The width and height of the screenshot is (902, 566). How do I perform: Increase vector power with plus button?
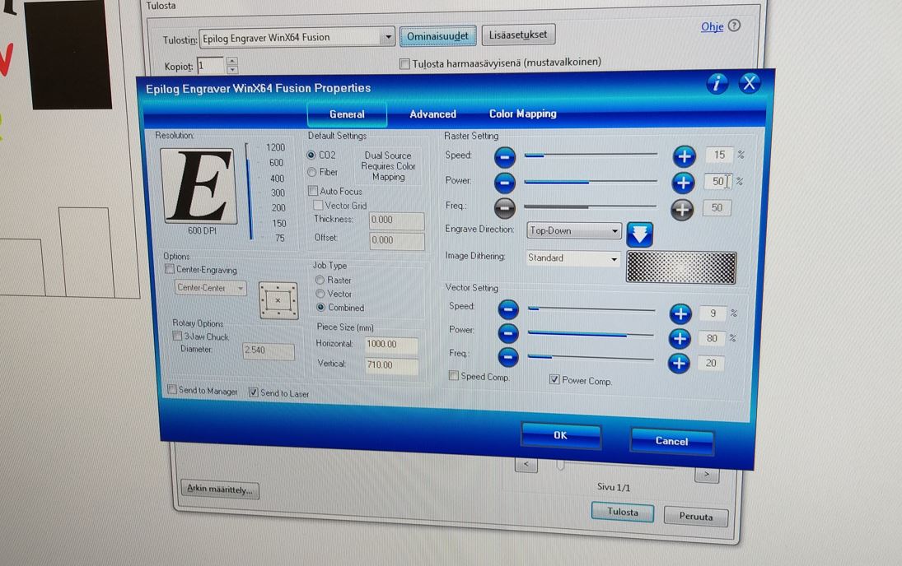[680, 338]
